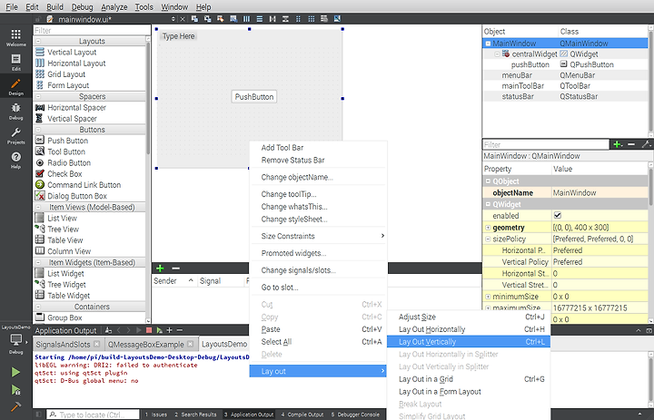
Task: Select the Edit Widgets toolbar icon
Action: tap(194, 19)
